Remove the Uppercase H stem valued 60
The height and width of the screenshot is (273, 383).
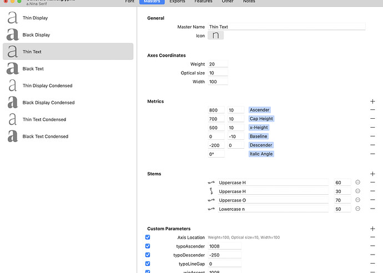(372, 183)
